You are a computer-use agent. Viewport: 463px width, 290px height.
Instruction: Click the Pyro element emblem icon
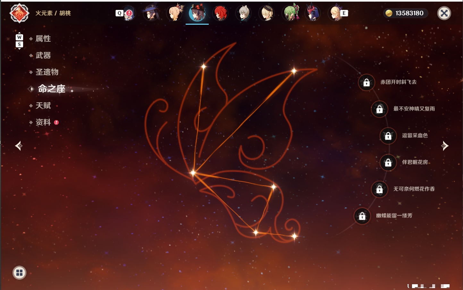coord(19,13)
